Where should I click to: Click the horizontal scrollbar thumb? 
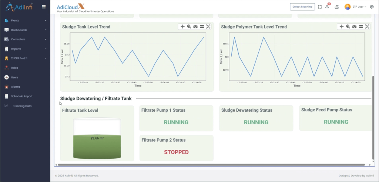click(x=211, y=165)
